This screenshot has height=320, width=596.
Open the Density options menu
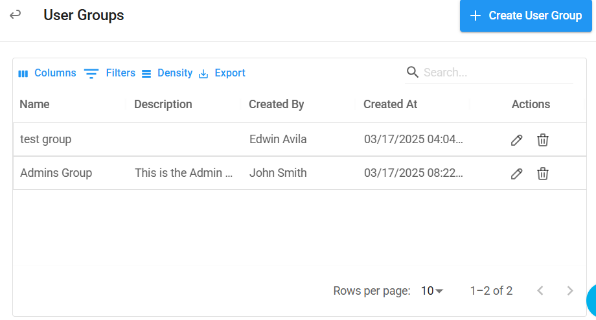click(167, 73)
